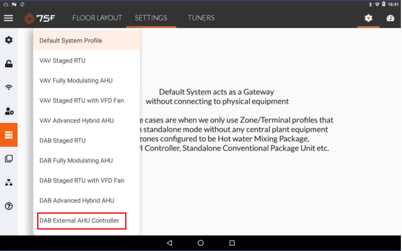
Task: Switch to the Tuners tab
Action: point(201,18)
